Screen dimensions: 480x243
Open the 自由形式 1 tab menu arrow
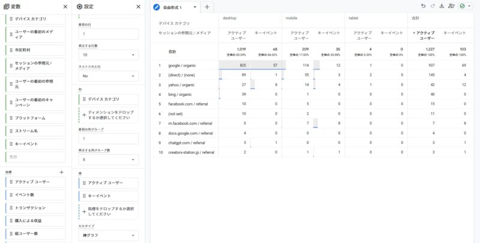[x=194, y=7]
